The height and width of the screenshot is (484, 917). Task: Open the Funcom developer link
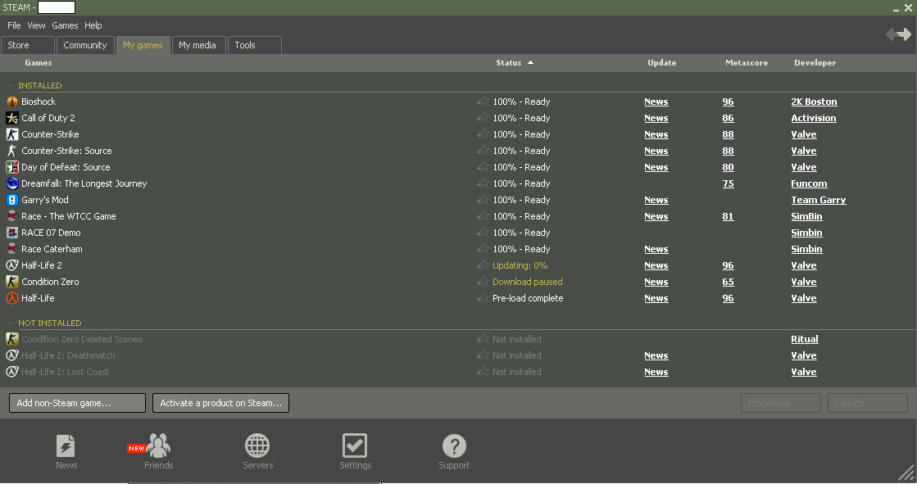pyautogui.click(x=809, y=183)
